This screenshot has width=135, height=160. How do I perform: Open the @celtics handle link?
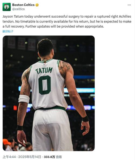pyautogui.click(x=18, y=9)
